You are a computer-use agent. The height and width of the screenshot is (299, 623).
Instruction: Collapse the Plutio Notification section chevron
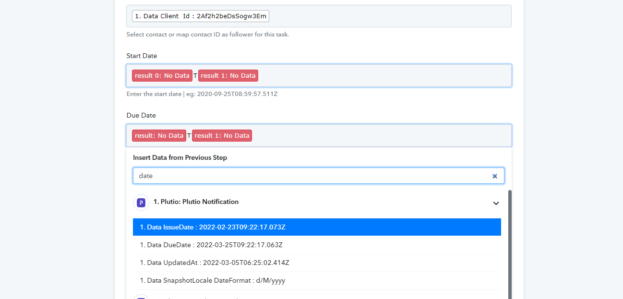[x=496, y=203]
